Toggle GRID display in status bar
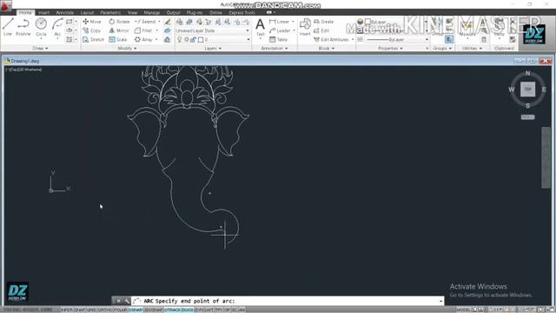556x313 pixels. coord(91,310)
